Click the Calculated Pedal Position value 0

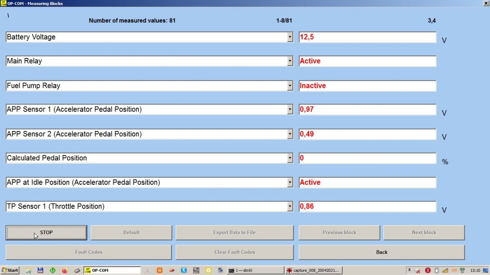click(367, 158)
